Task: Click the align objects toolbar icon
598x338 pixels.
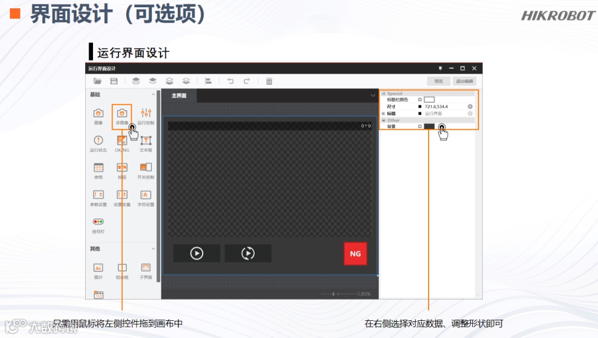Action: 208,81
